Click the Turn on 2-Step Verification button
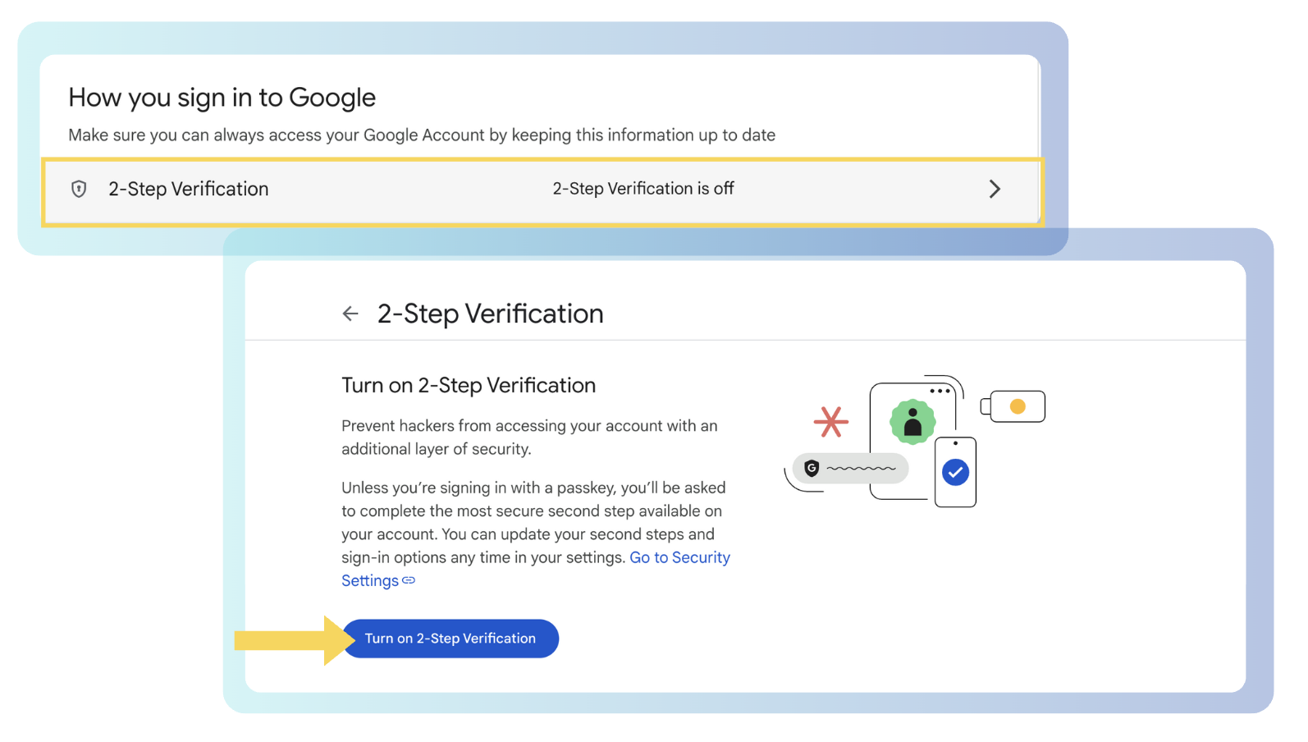Image resolution: width=1308 pixels, height=742 pixels. coord(450,639)
